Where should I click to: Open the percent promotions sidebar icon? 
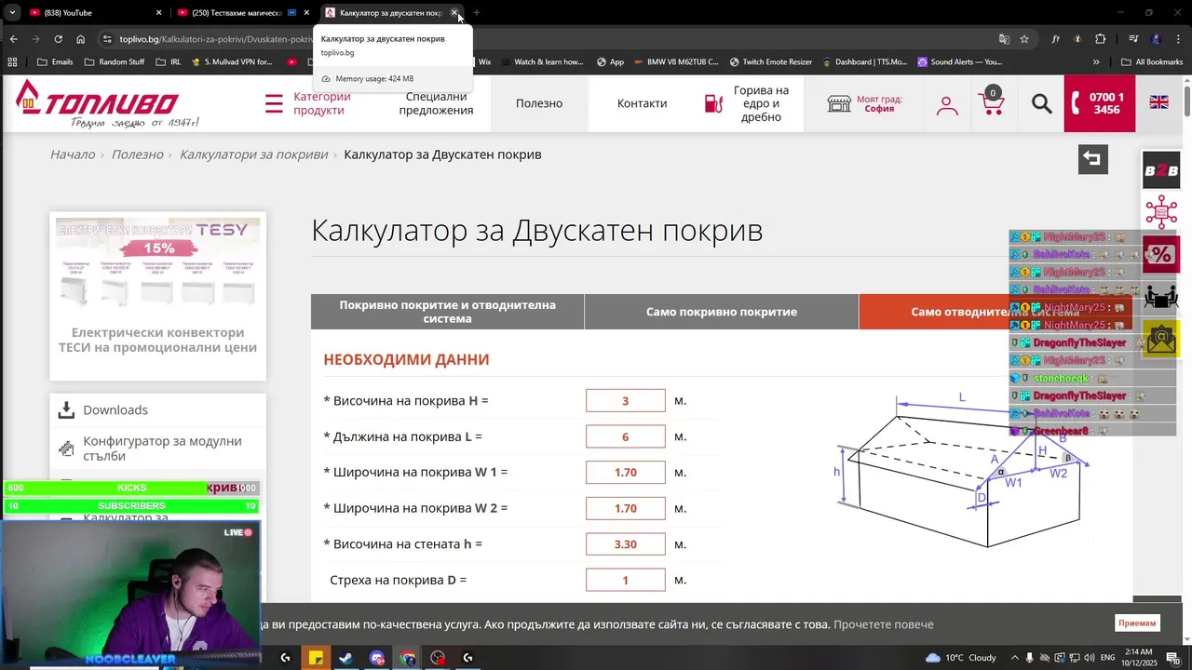pyautogui.click(x=1161, y=255)
